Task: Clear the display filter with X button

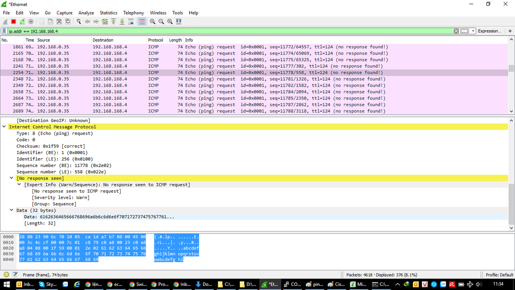Action: coord(456,31)
